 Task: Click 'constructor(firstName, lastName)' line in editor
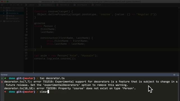coord(67,38)
